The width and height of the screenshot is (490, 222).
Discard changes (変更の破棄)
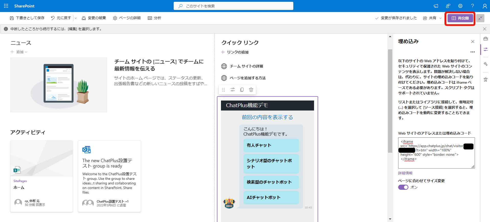click(94, 18)
